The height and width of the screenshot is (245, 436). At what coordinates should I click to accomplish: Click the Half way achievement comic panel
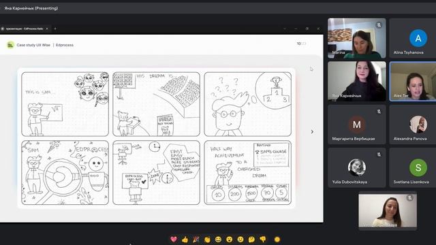point(248,173)
